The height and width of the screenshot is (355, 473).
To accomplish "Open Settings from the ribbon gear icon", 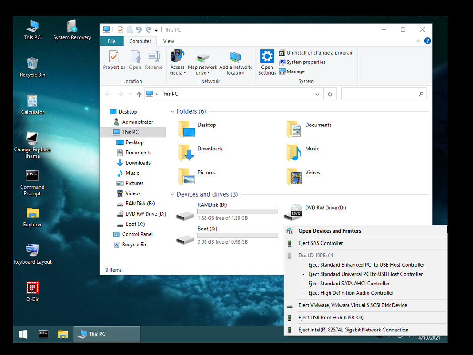I will 267,62.
